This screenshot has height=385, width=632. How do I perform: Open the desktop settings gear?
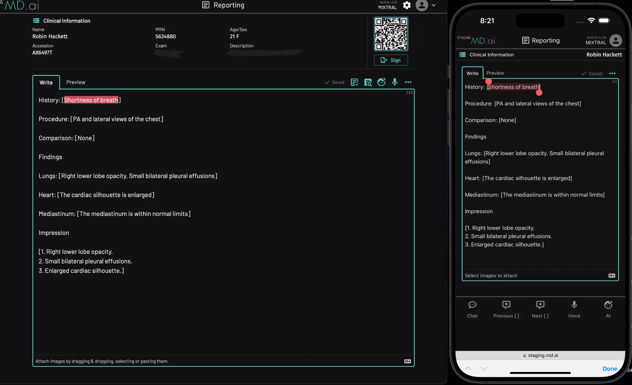(x=407, y=5)
